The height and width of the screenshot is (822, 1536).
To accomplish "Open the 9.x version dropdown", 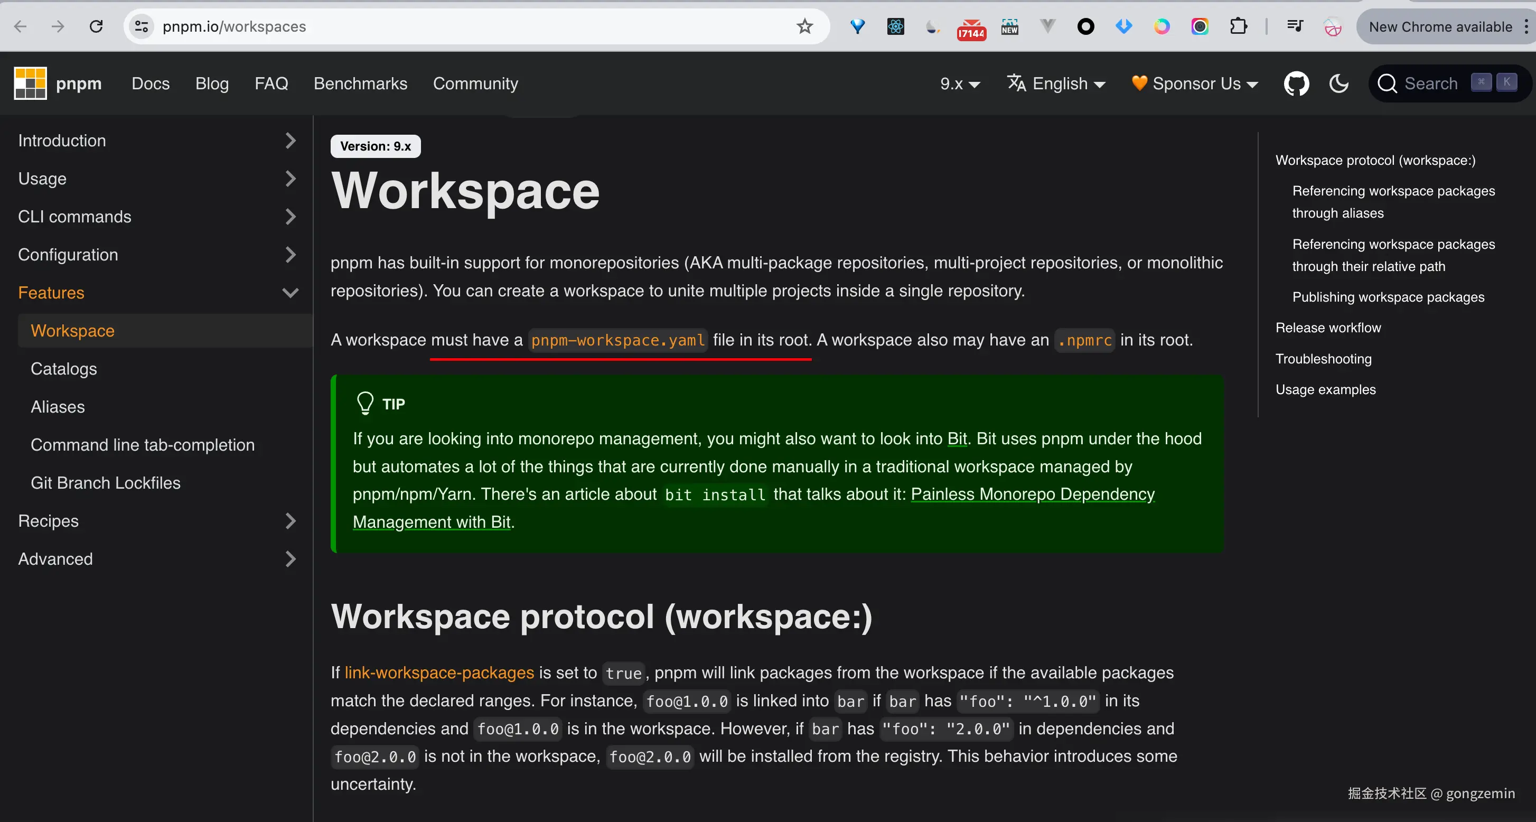I will tap(959, 83).
